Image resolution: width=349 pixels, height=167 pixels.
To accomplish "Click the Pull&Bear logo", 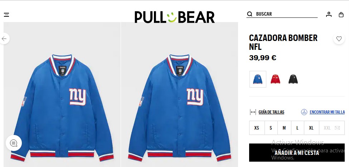I will tap(174, 17).
